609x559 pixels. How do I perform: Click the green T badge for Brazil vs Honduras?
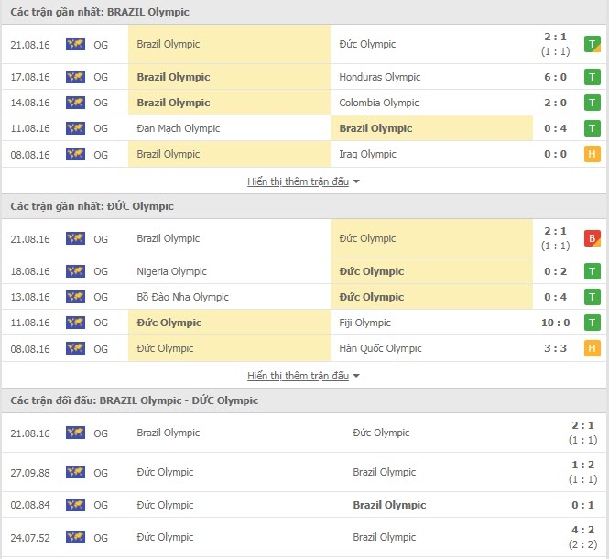coord(592,77)
